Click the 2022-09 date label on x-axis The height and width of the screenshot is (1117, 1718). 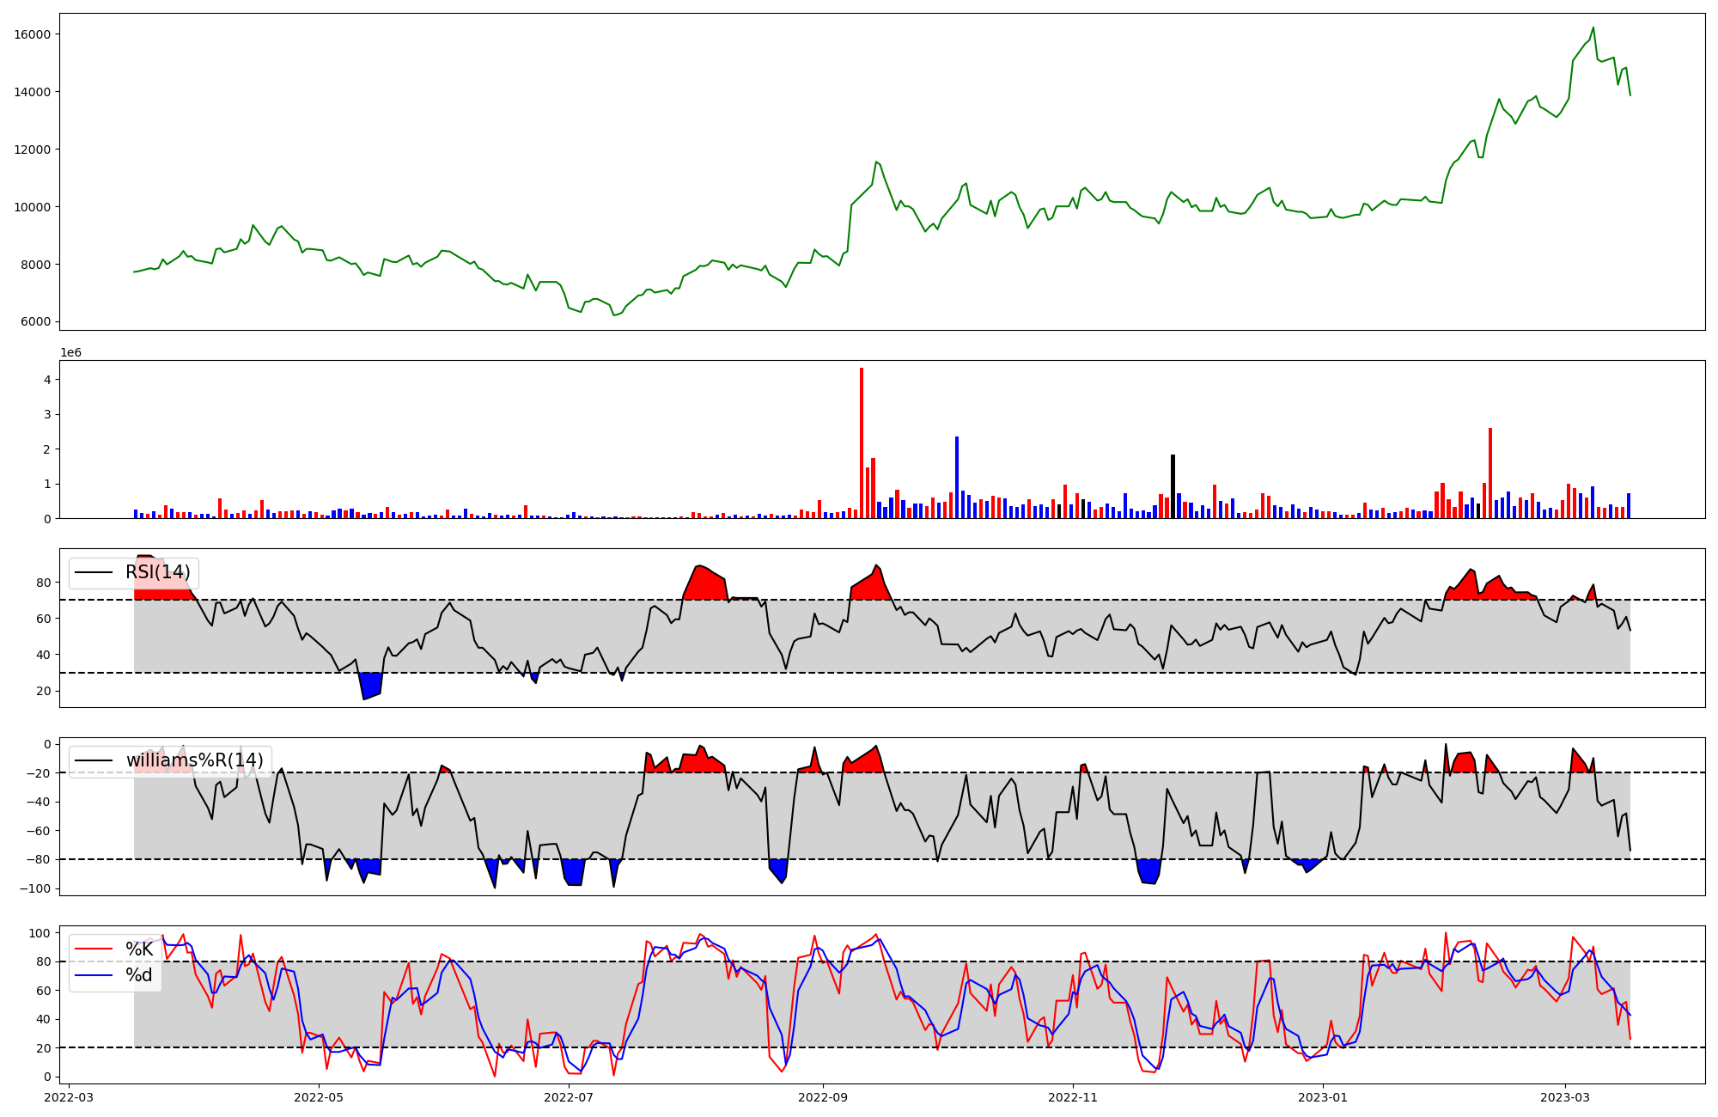pos(823,1097)
